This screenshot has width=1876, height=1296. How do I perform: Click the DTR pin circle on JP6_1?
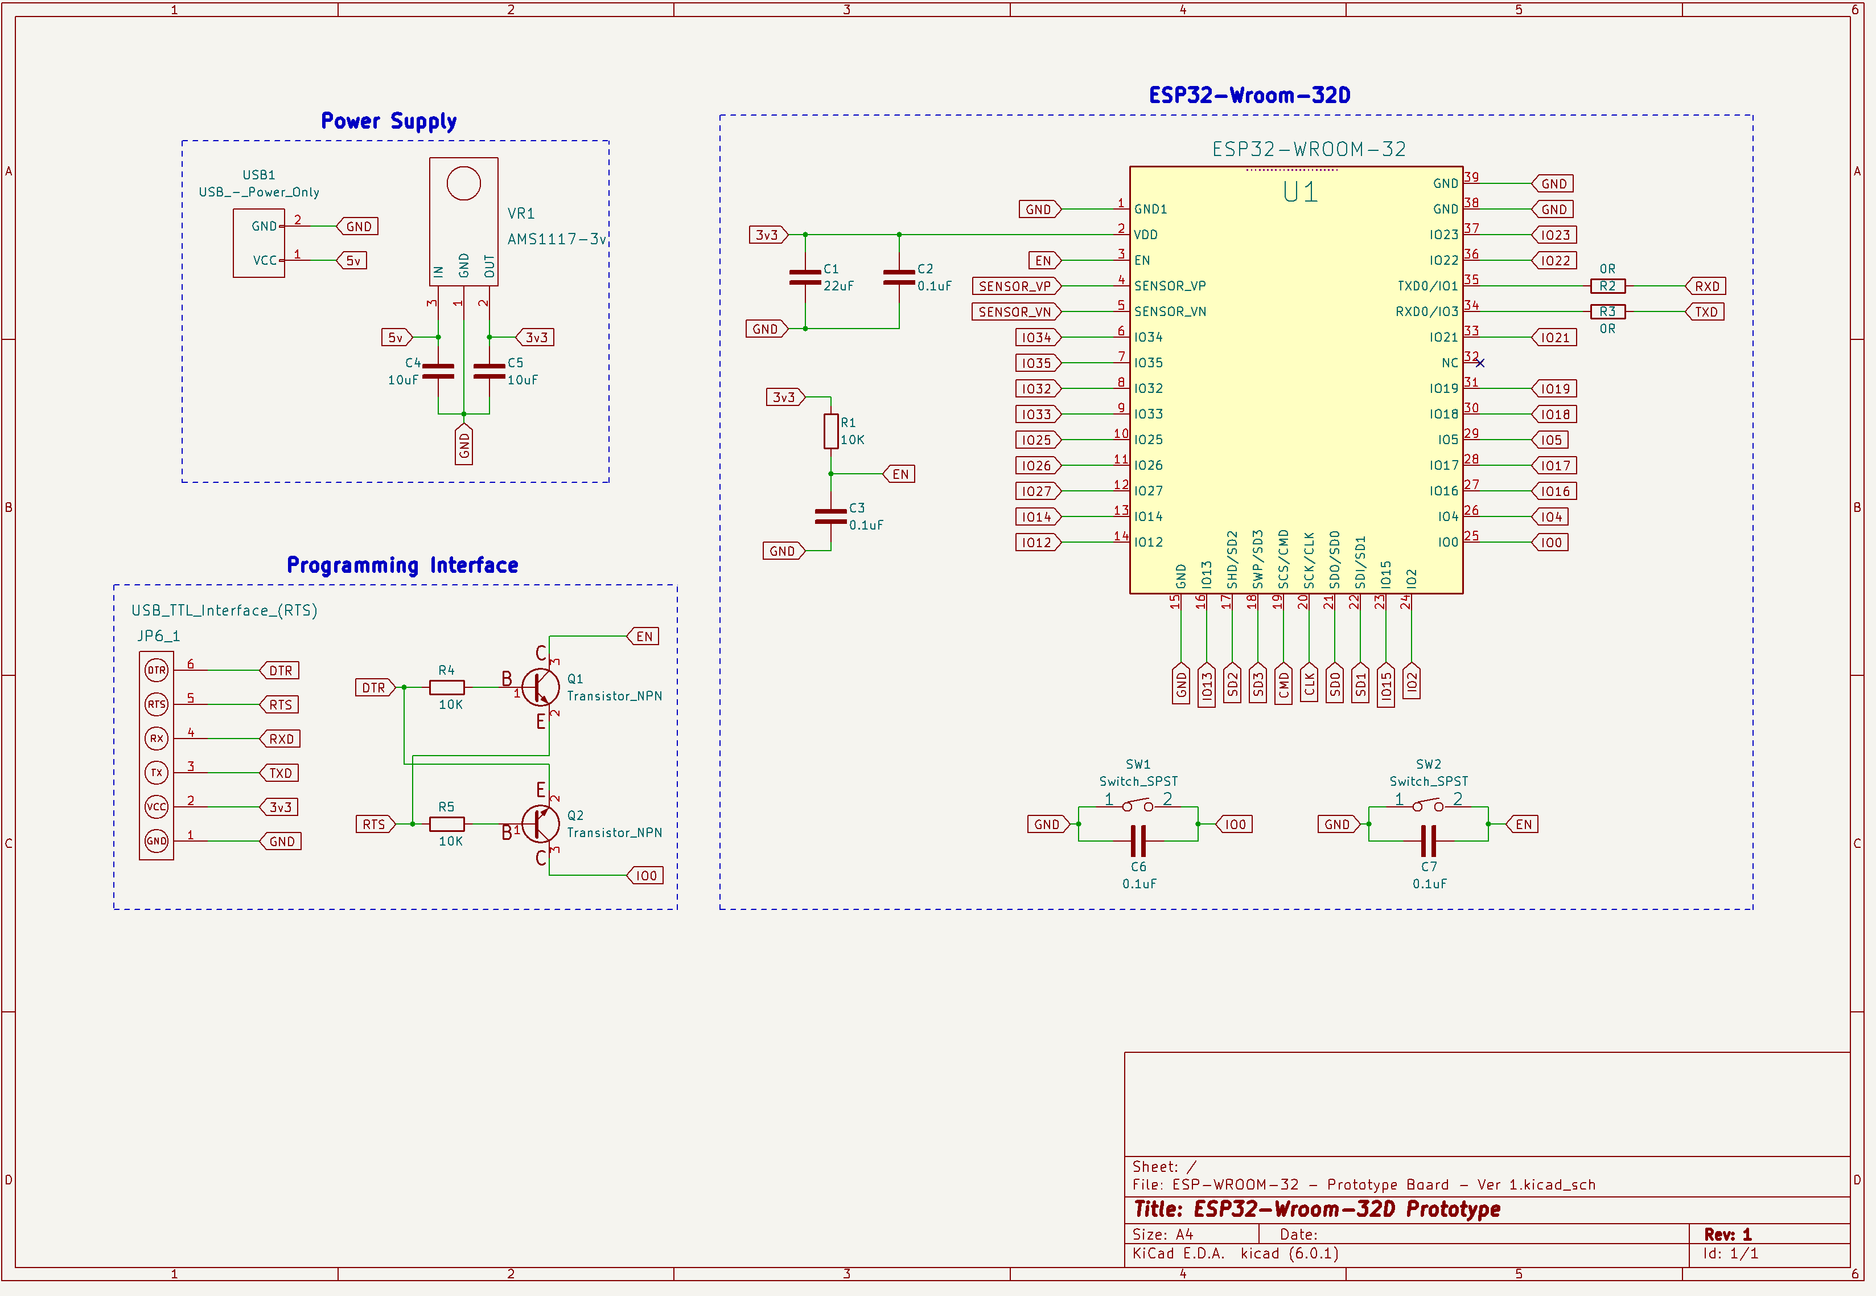(157, 670)
